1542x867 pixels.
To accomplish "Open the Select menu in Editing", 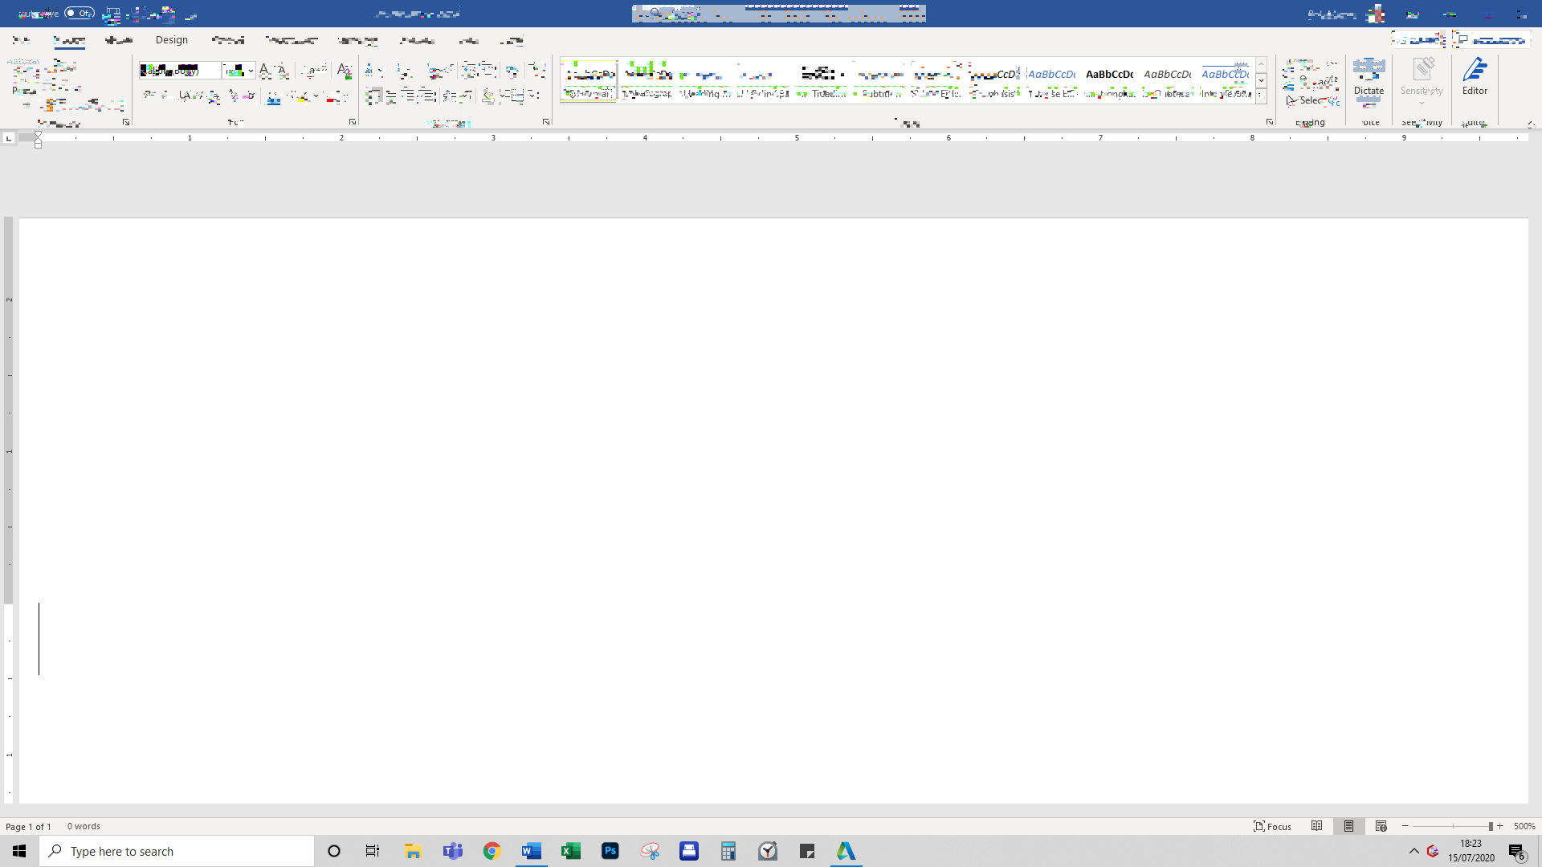I will click(x=1312, y=100).
